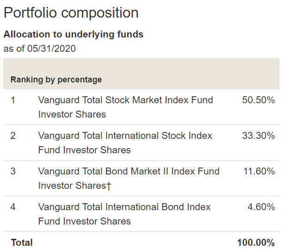This screenshot has height=249, width=284.
Task: Click the 50.50% allocation value
Action: point(259,100)
